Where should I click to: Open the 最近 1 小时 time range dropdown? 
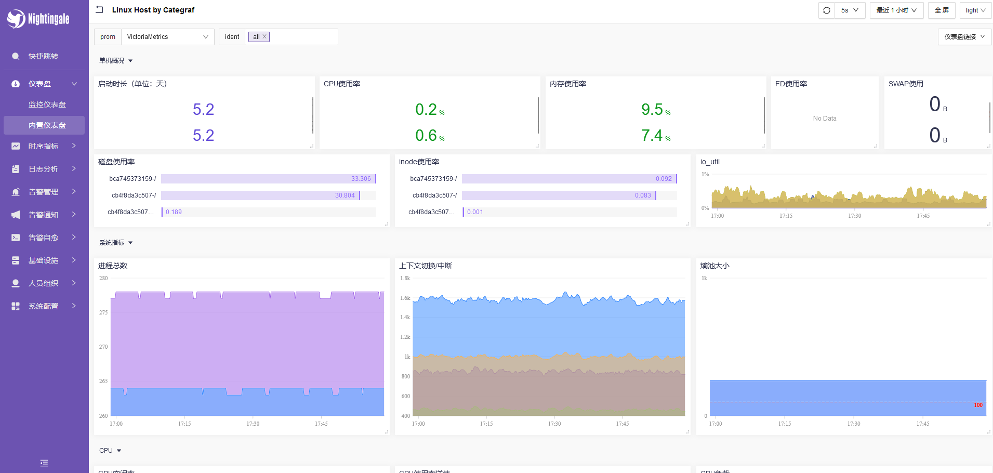click(x=896, y=10)
